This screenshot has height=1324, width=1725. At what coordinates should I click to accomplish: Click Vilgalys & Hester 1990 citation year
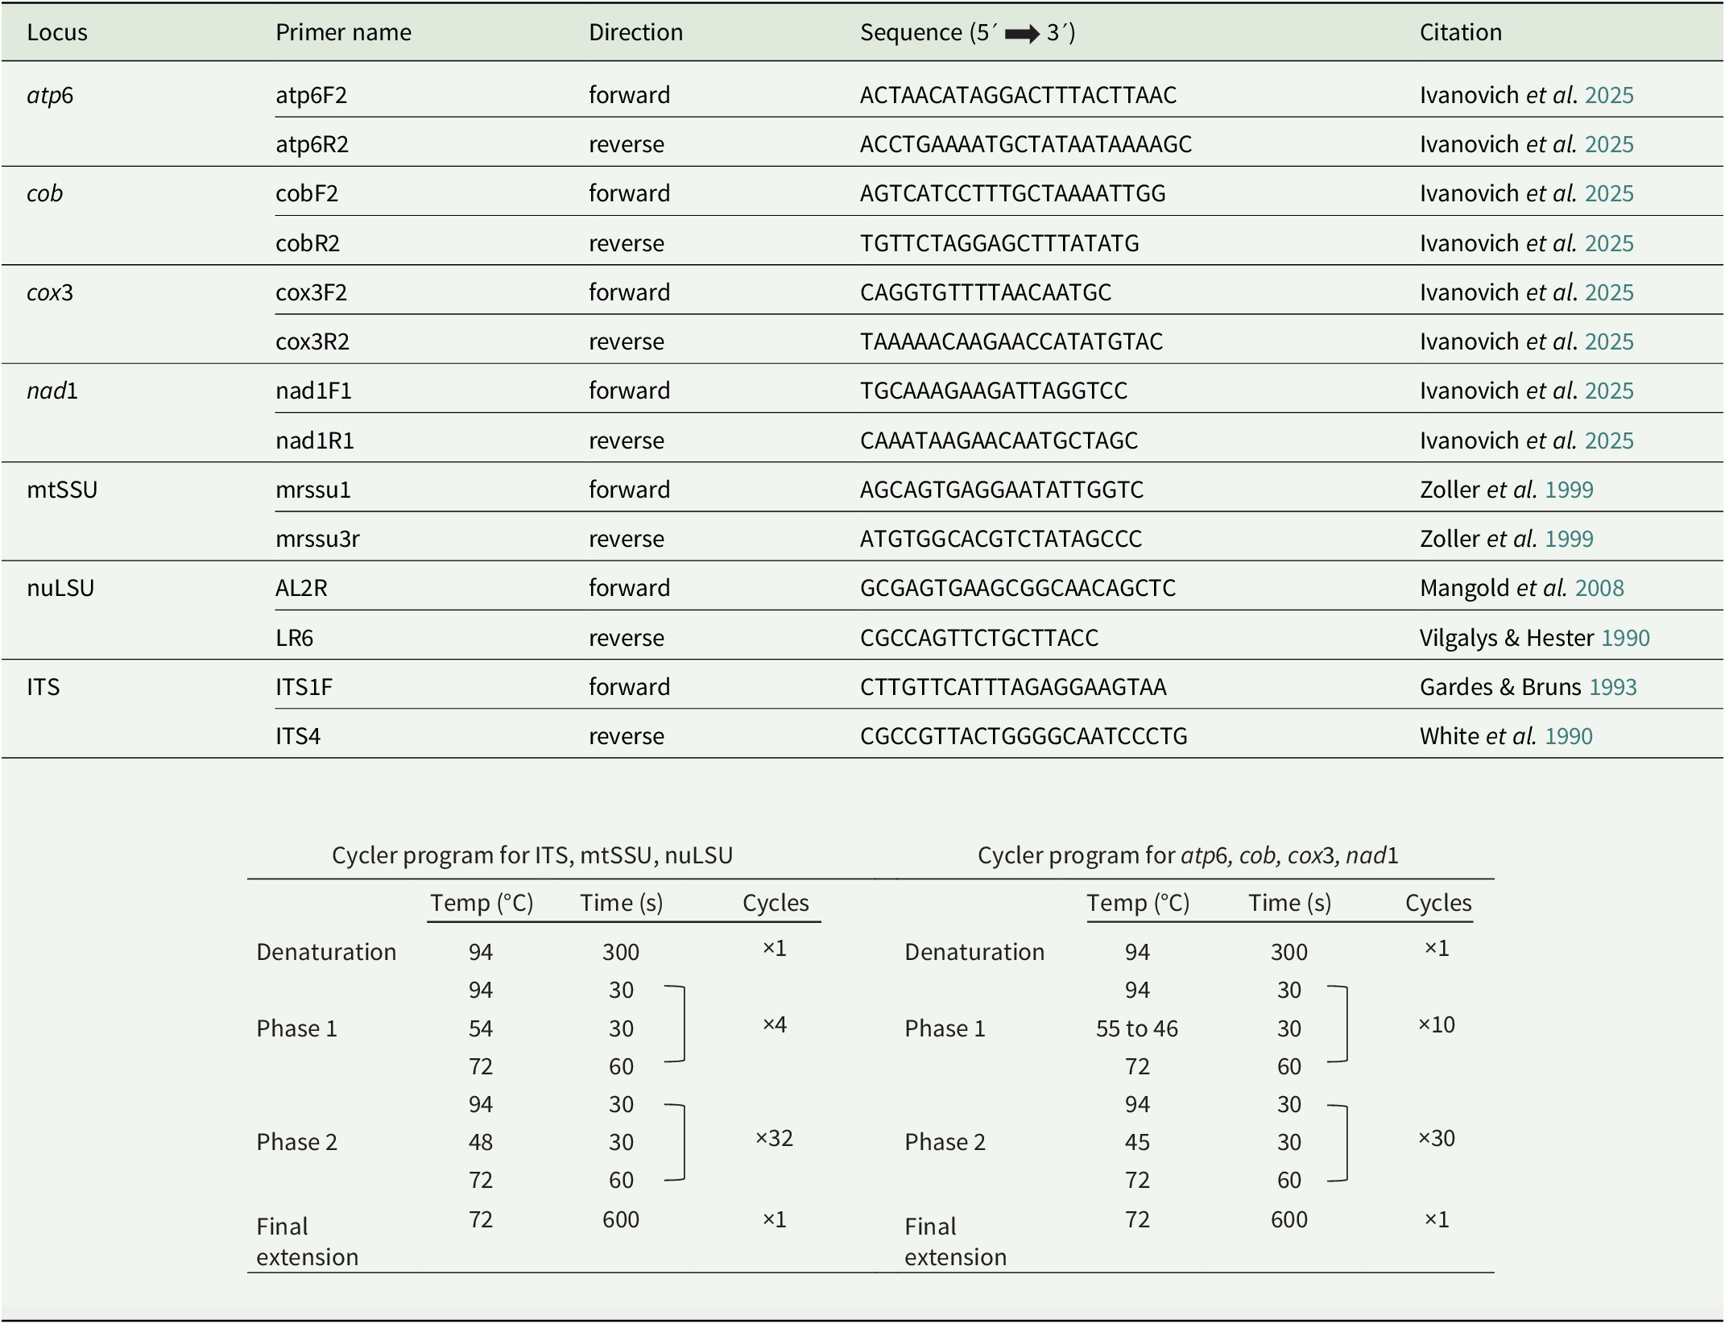click(x=1625, y=638)
